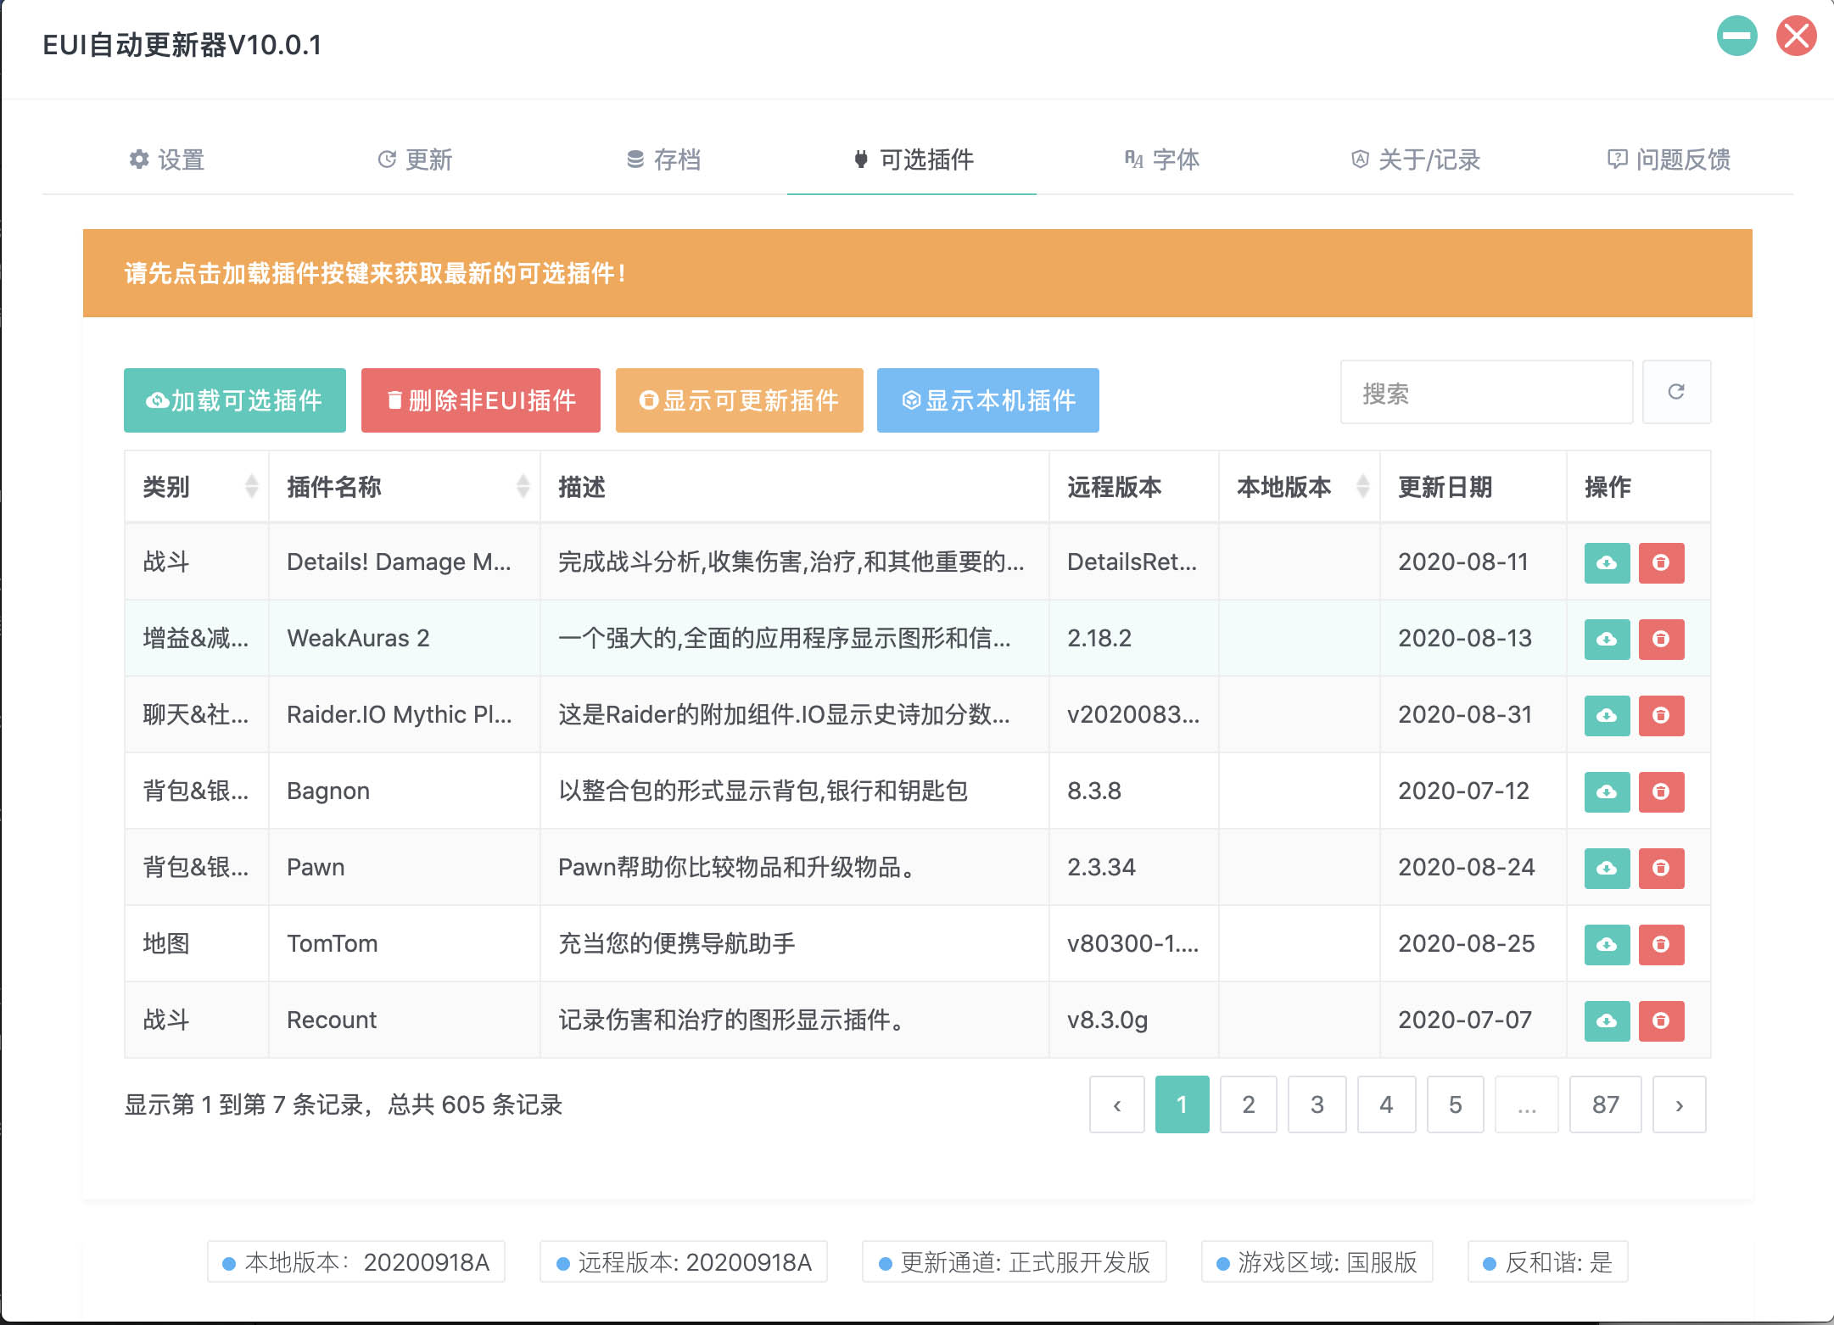Delete the Bagnon plugin
Viewport: 1834px width, 1325px height.
(x=1661, y=791)
